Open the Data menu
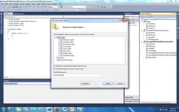 tap(38, 4)
